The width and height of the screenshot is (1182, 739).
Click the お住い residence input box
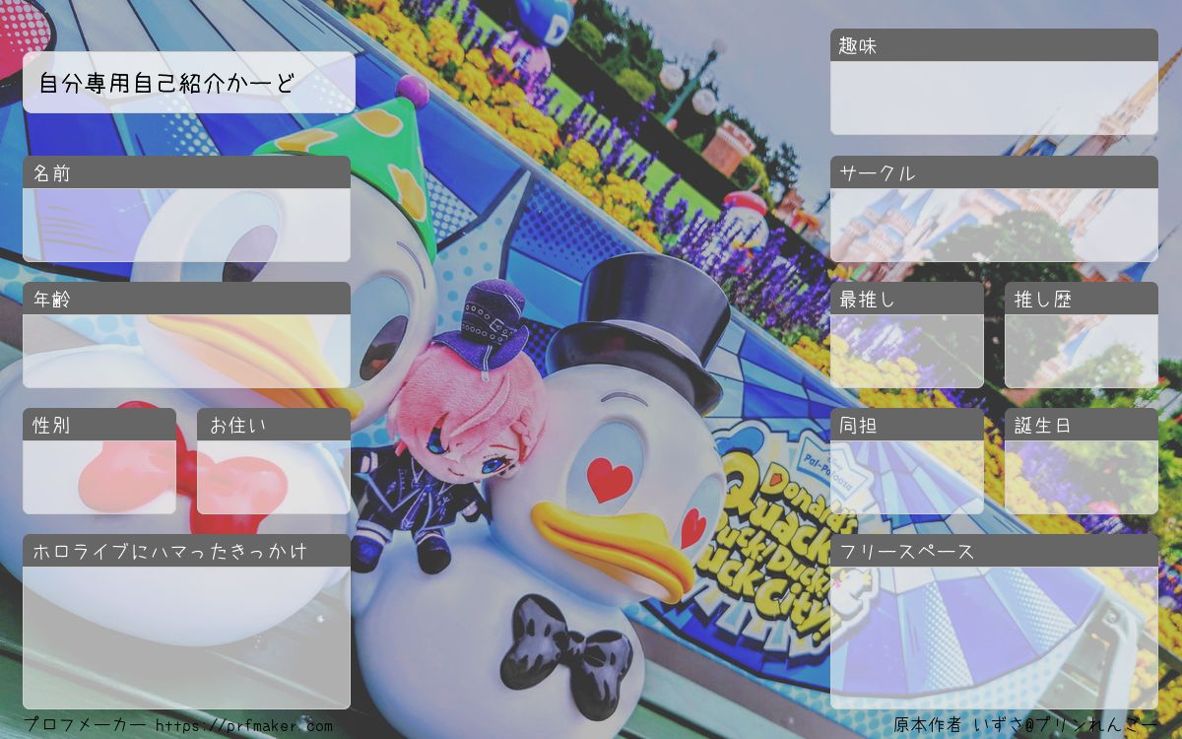coord(274,477)
